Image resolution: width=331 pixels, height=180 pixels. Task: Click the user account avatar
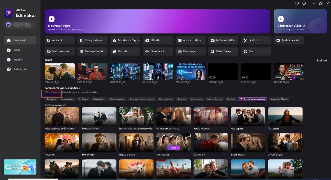[9, 24]
